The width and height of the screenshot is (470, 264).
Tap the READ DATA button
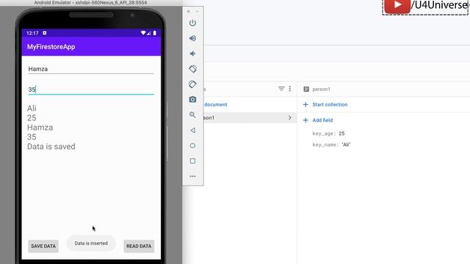[x=139, y=246]
